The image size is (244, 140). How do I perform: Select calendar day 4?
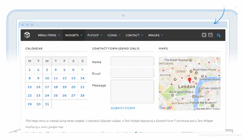click(56, 70)
